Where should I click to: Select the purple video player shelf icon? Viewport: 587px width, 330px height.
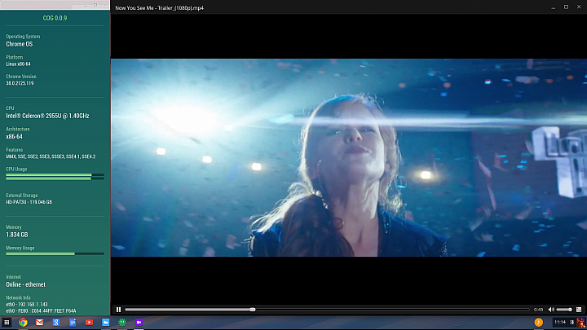click(x=139, y=322)
